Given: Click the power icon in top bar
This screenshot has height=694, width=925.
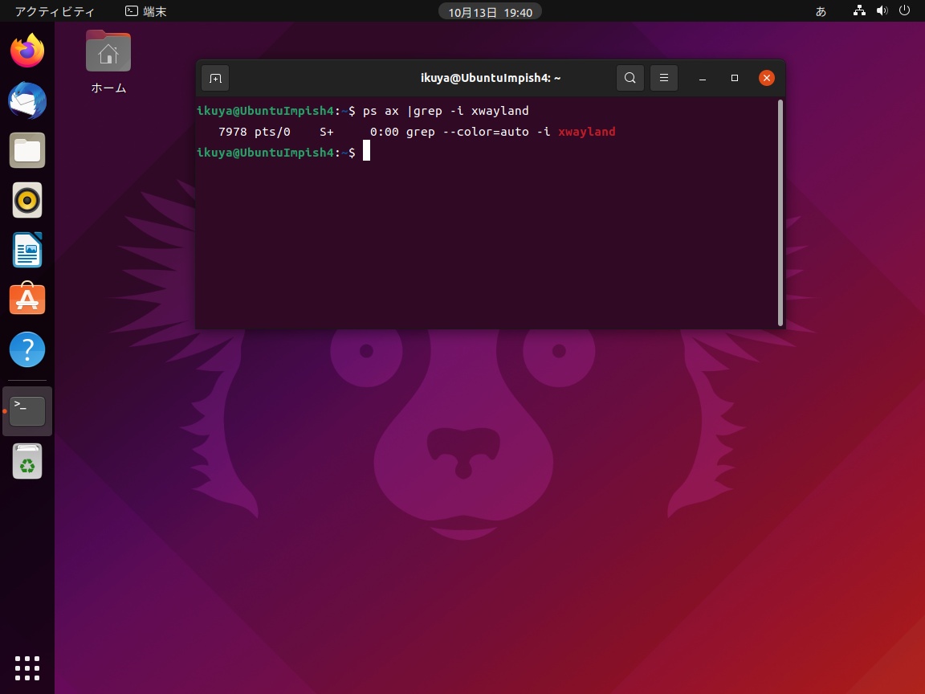Looking at the screenshot, I should 904,10.
